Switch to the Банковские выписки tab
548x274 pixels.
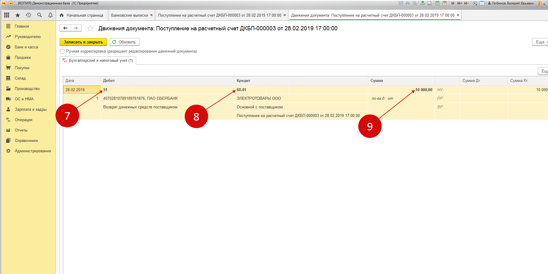129,15
